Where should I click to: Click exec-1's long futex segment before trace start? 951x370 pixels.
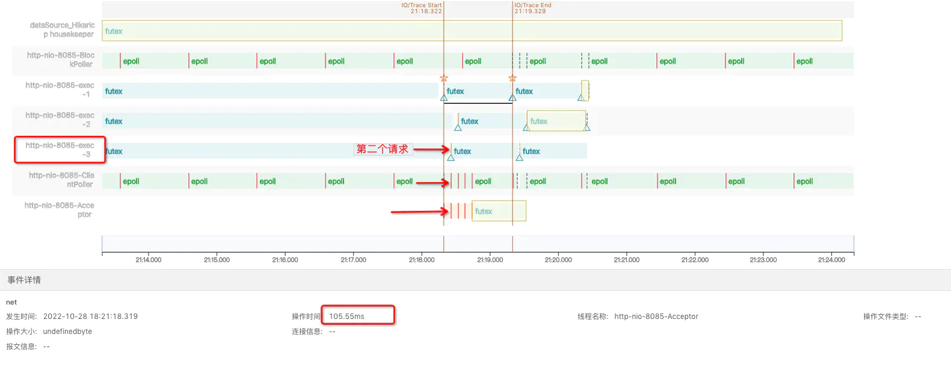click(270, 91)
